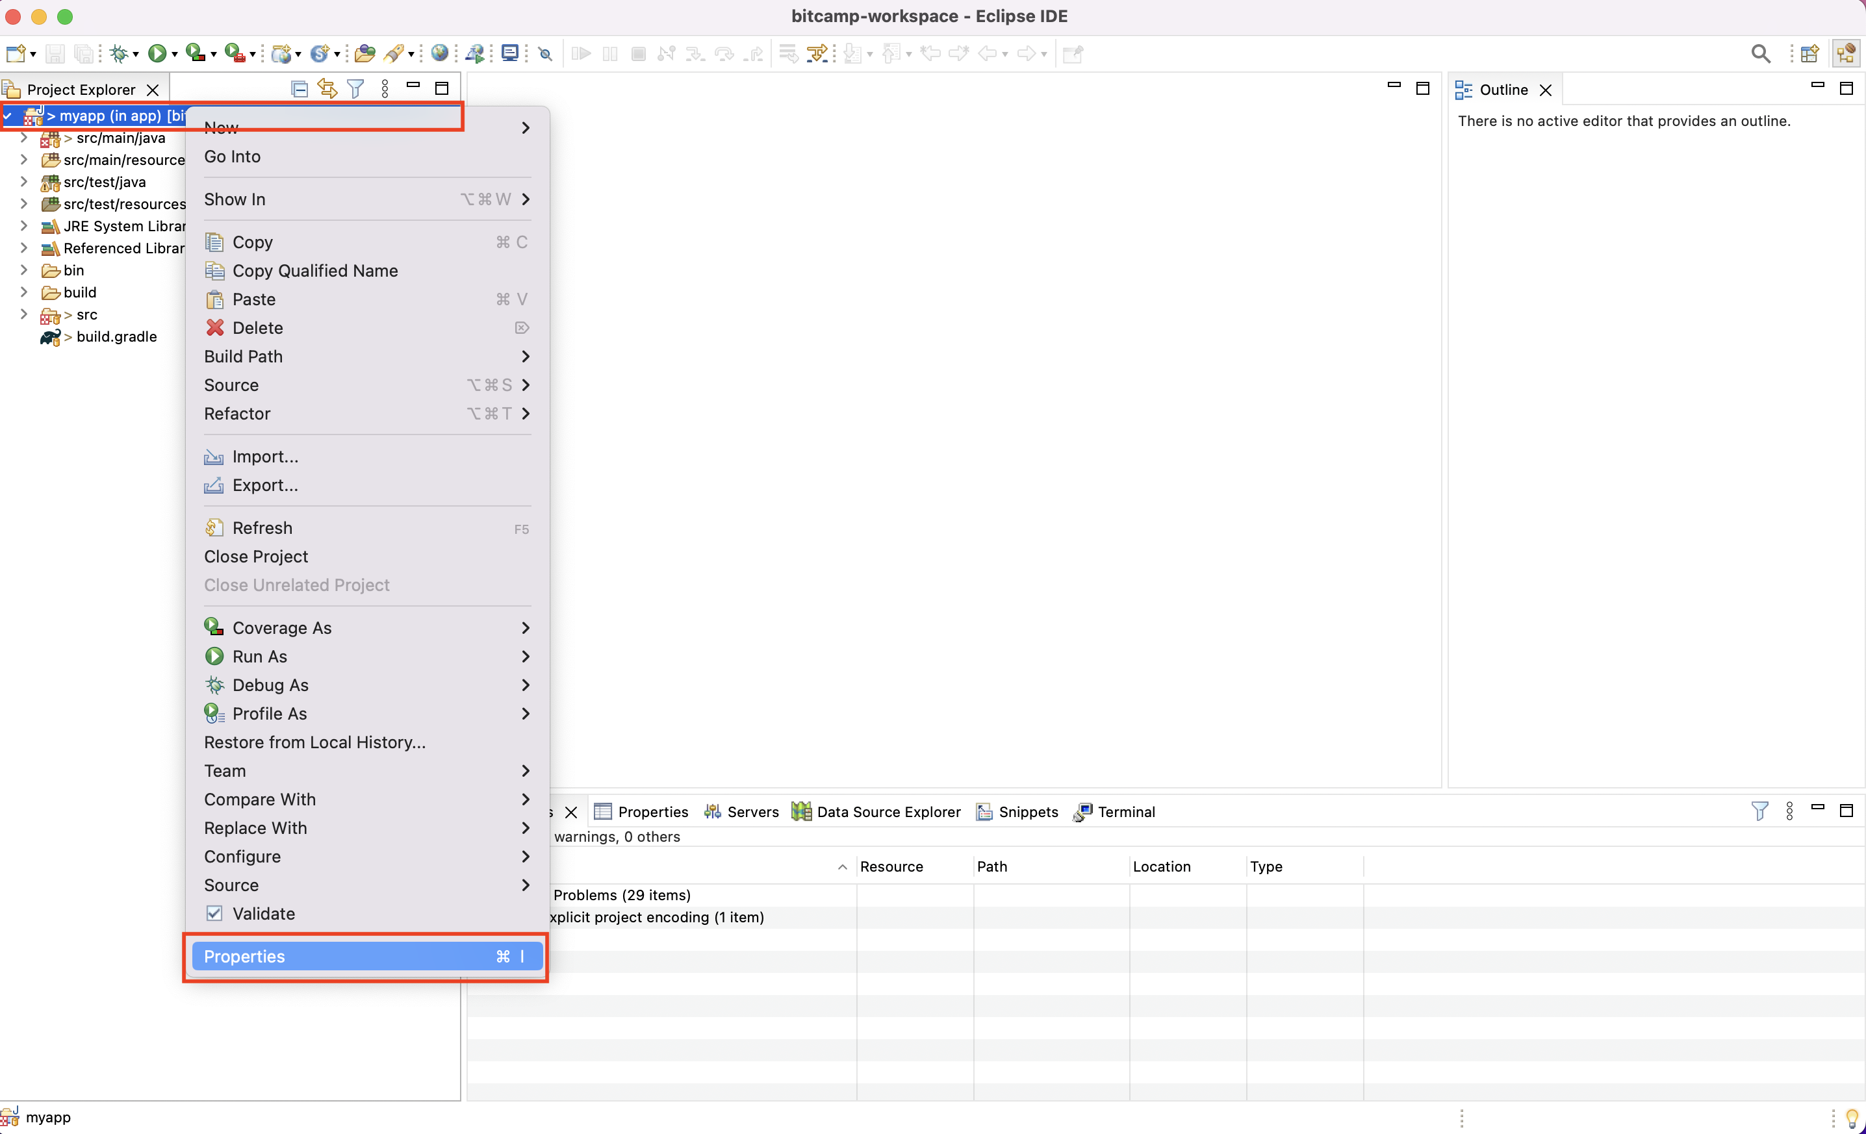Choose Close Project from context menu

pyautogui.click(x=256, y=557)
